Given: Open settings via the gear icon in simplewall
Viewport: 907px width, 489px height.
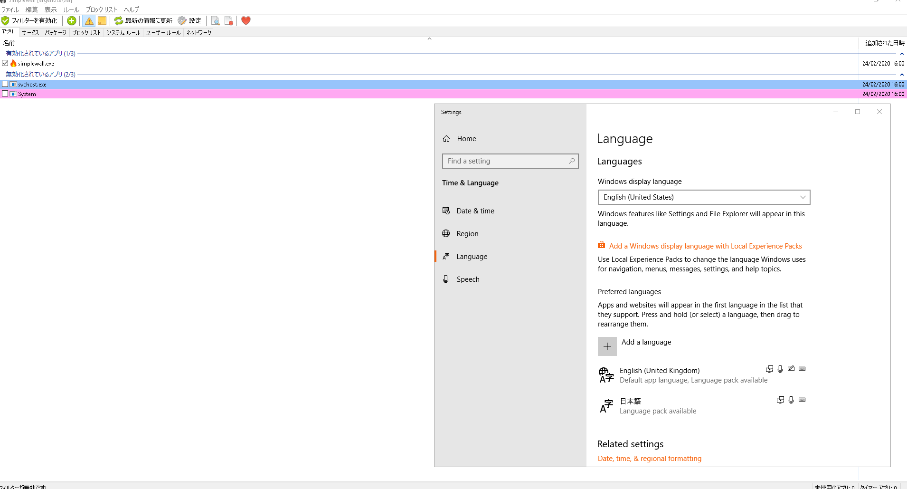Looking at the screenshot, I should pos(182,20).
